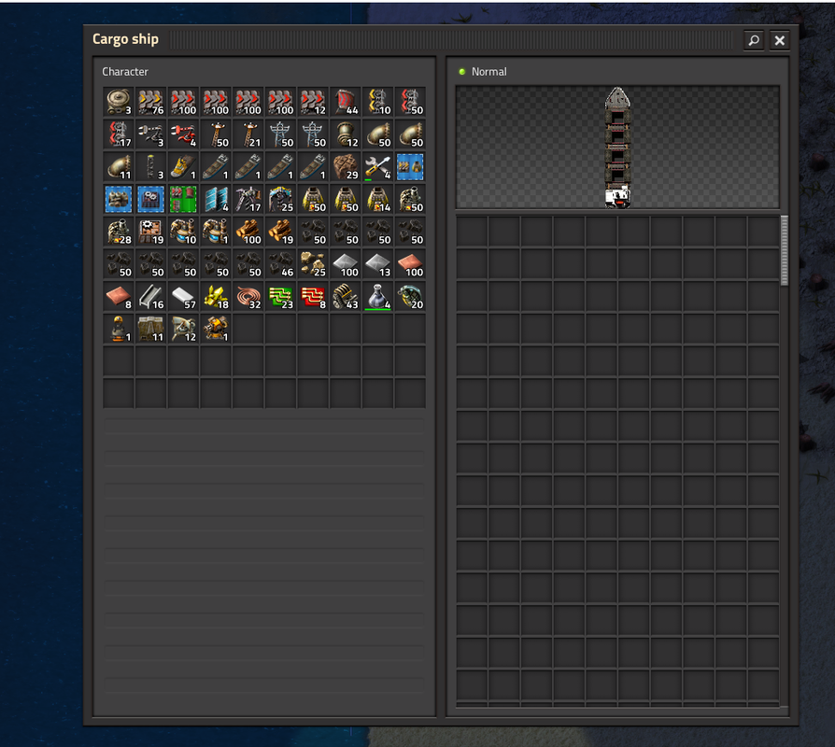
Task: Pick the engine unit stack of 43
Action: pos(345,297)
